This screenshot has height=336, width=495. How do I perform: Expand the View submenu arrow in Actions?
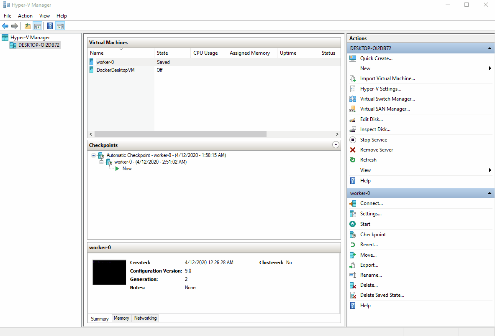pyautogui.click(x=490, y=170)
